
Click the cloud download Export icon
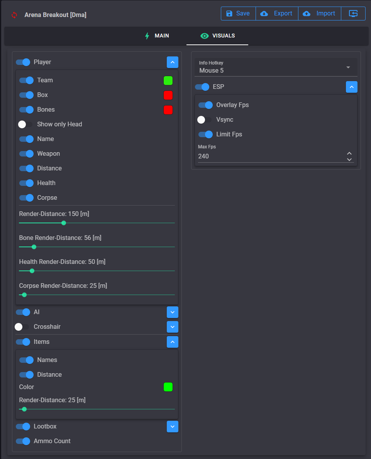click(x=264, y=14)
